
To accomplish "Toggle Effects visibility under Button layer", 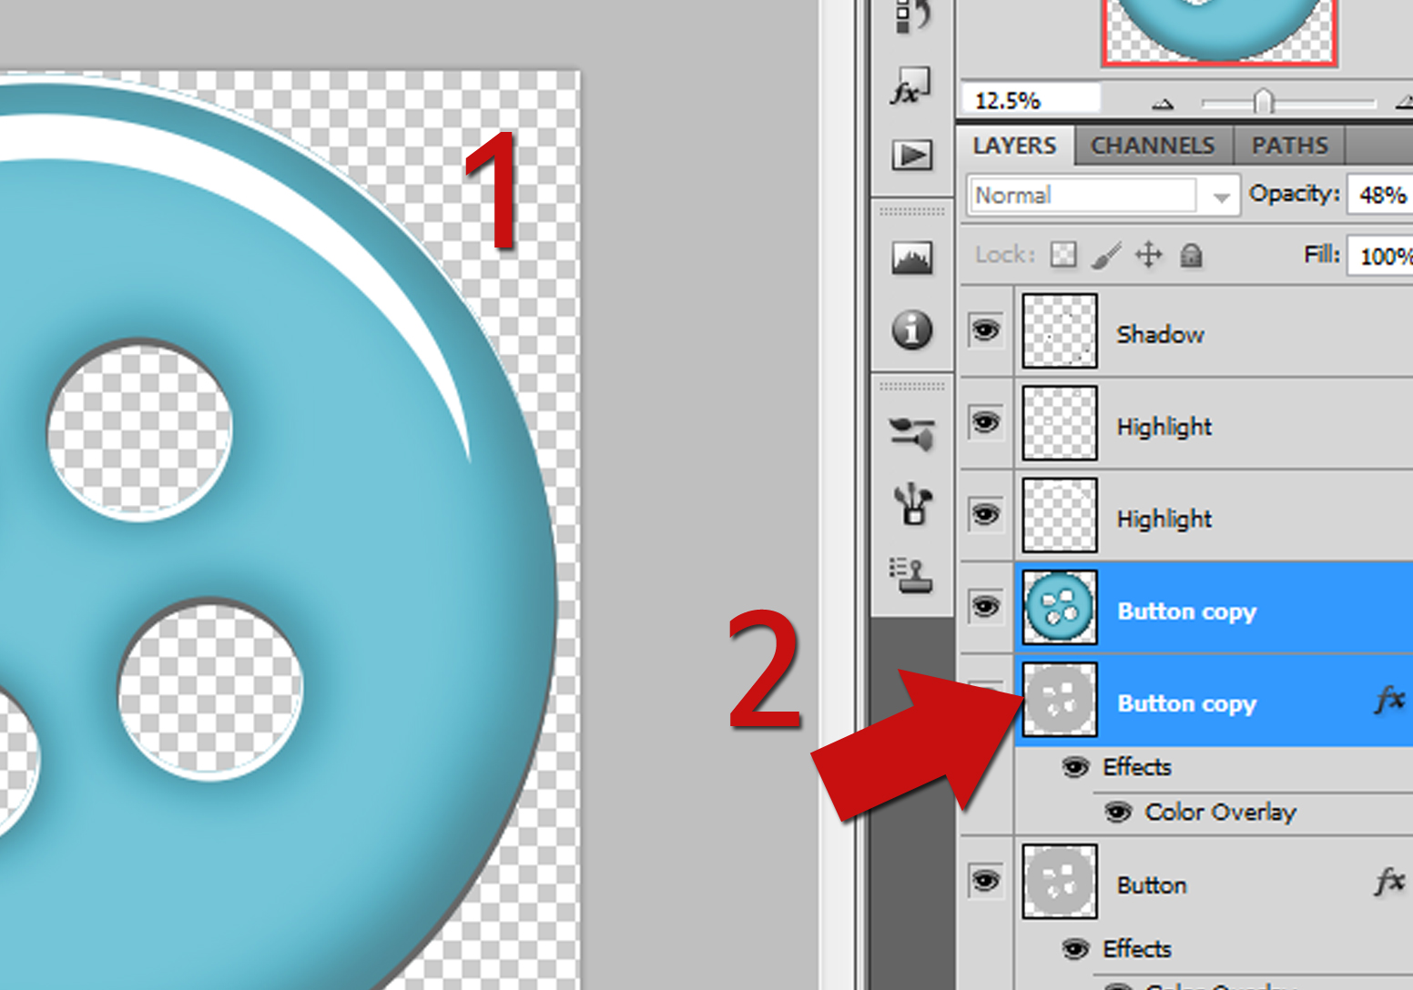I will 1075,949.
